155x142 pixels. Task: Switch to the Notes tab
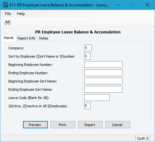click(43, 38)
